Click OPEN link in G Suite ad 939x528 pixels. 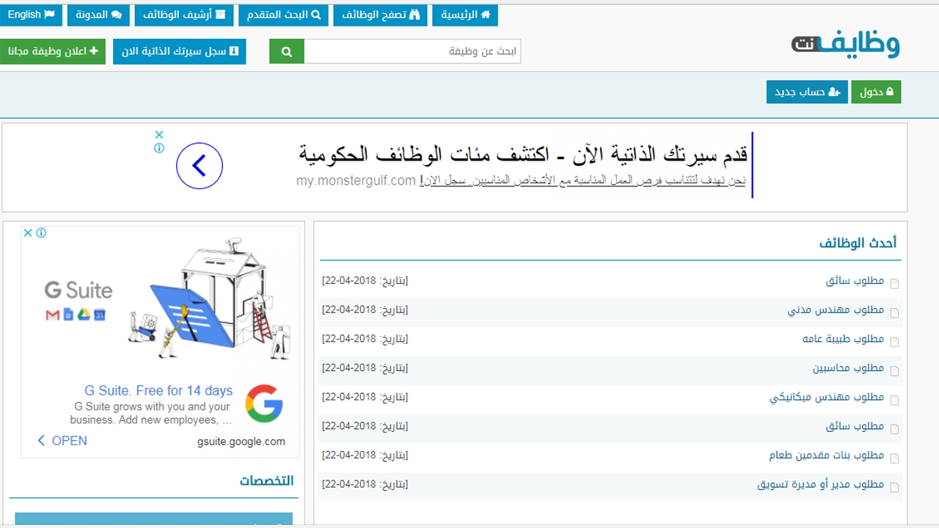(x=62, y=441)
